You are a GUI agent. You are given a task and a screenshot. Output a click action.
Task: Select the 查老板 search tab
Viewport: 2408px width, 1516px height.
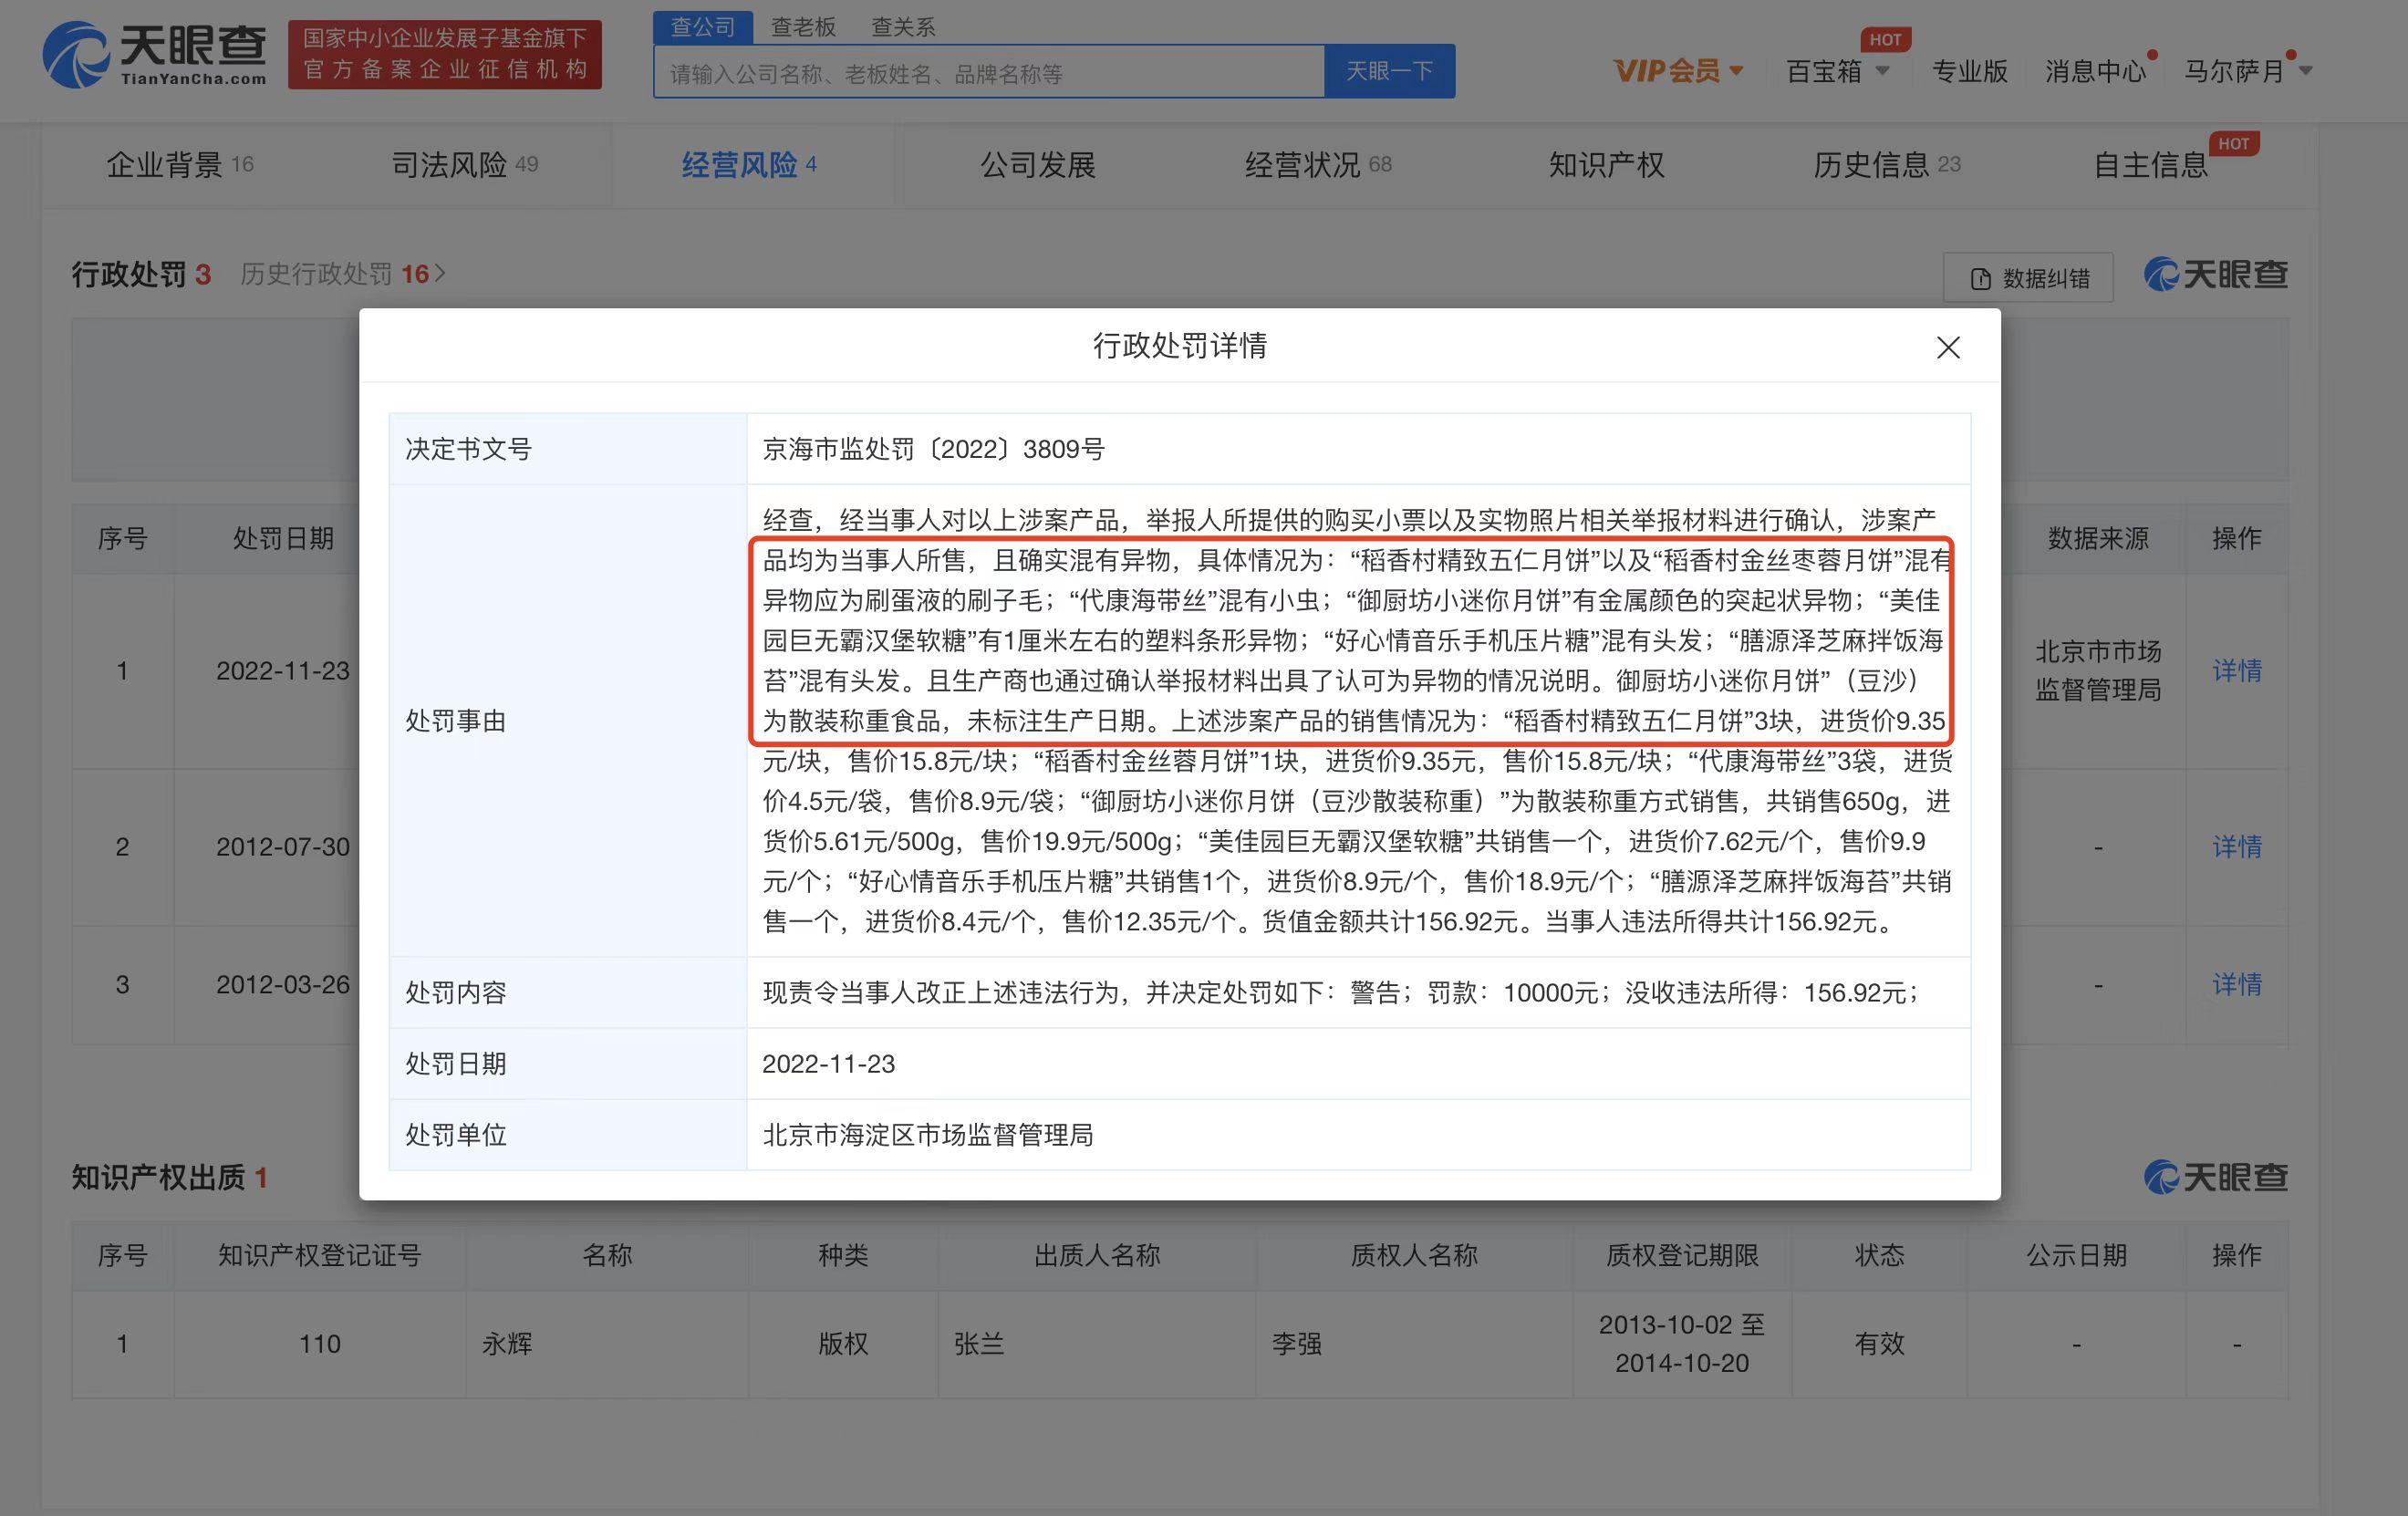click(803, 27)
